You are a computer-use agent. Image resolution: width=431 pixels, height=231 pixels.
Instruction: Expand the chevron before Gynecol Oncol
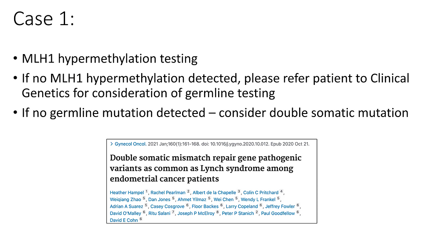tap(111, 144)
